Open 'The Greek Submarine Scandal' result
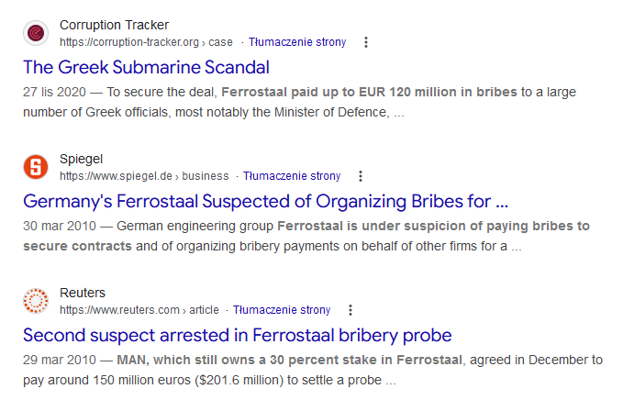The width and height of the screenshot is (623, 411). (x=146, y=67)
